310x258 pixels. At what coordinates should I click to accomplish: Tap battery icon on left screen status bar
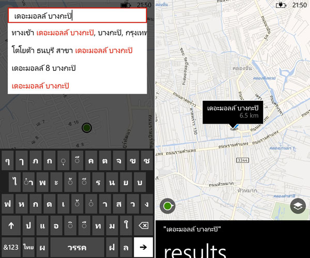click(x=126, y=5)
